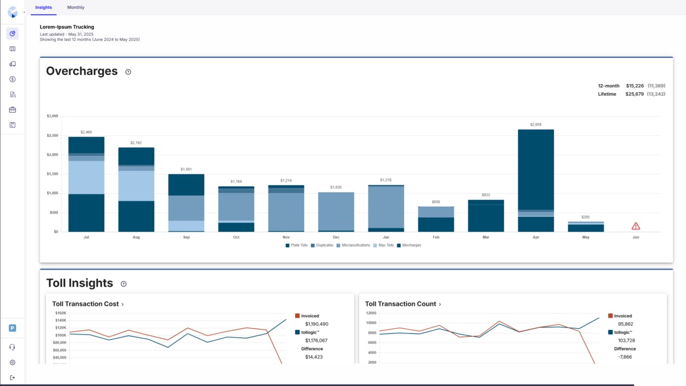Switch to the Monthly tab

pos(76,7)
